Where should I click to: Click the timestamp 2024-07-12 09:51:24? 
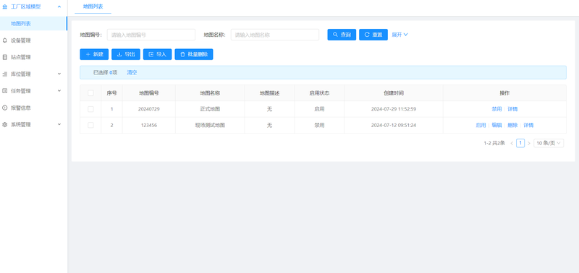pyautogui.click(x=394, y=125)
